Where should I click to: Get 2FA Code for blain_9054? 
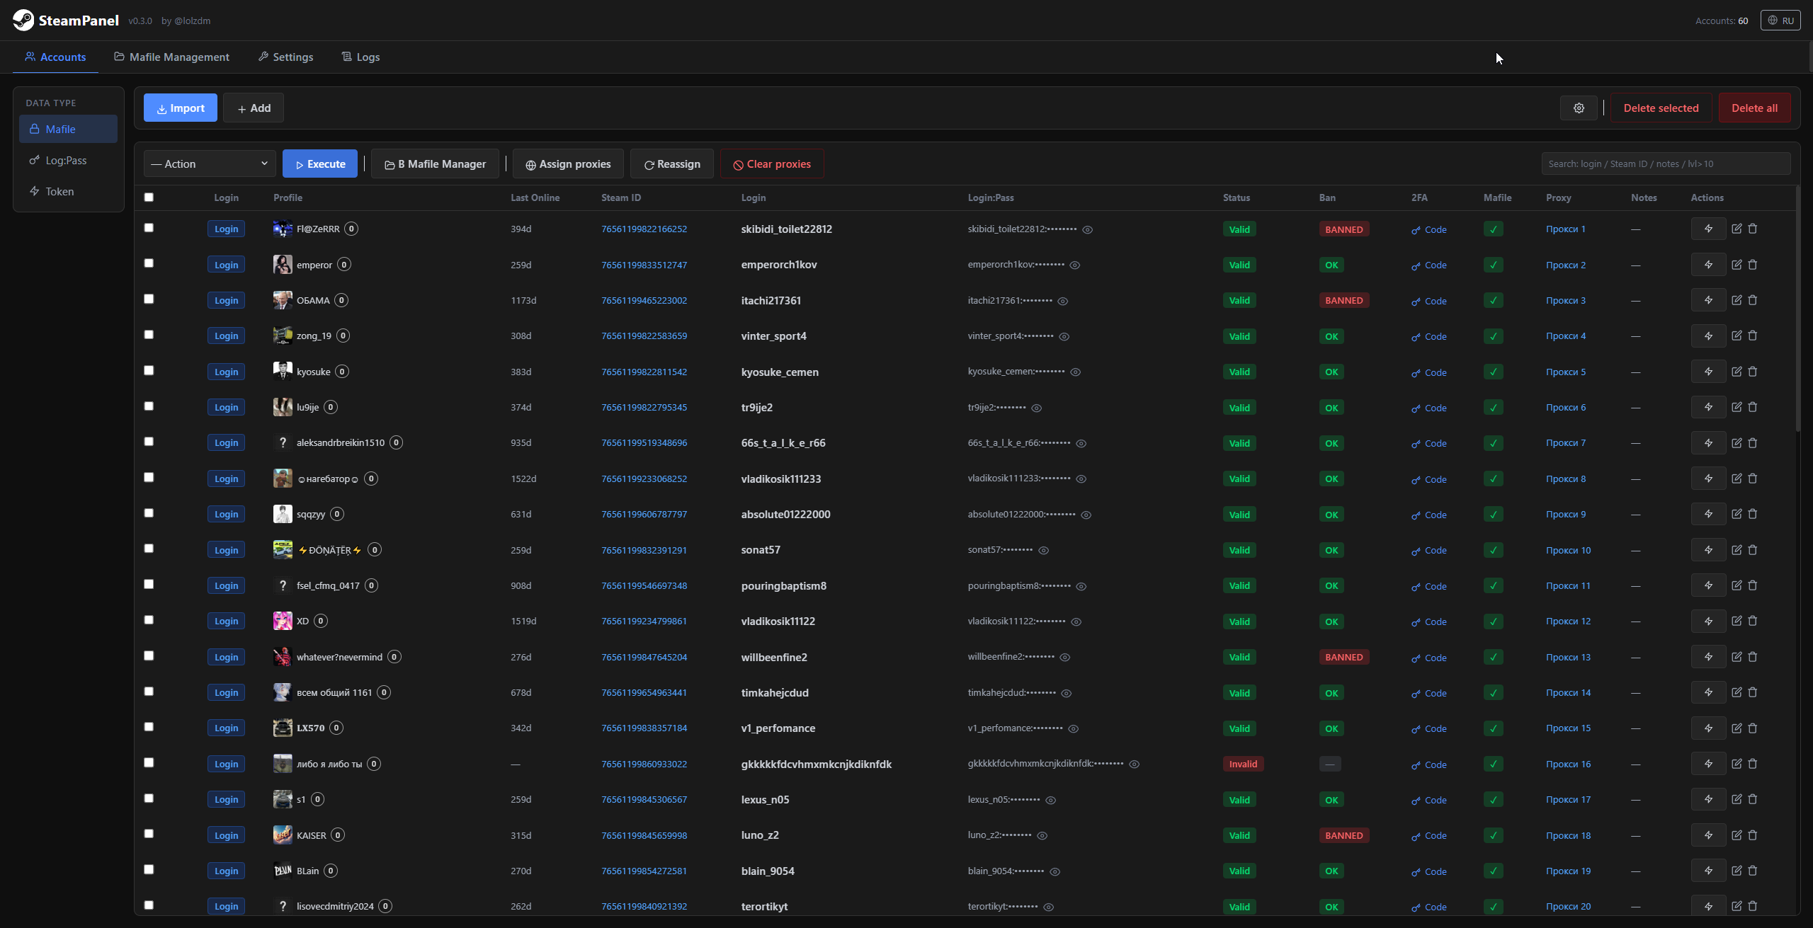pyautogui.click(x=1428, y=871)
